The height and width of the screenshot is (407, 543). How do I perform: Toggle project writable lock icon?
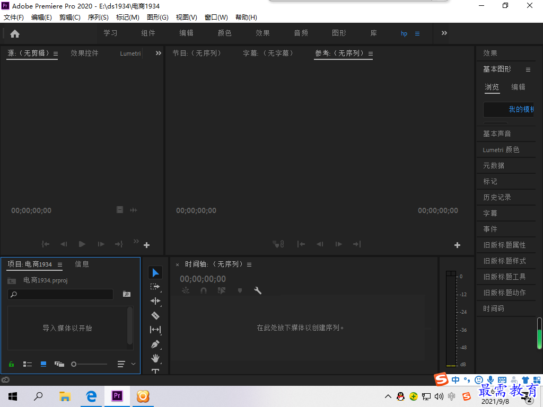(x=12, y=364)
